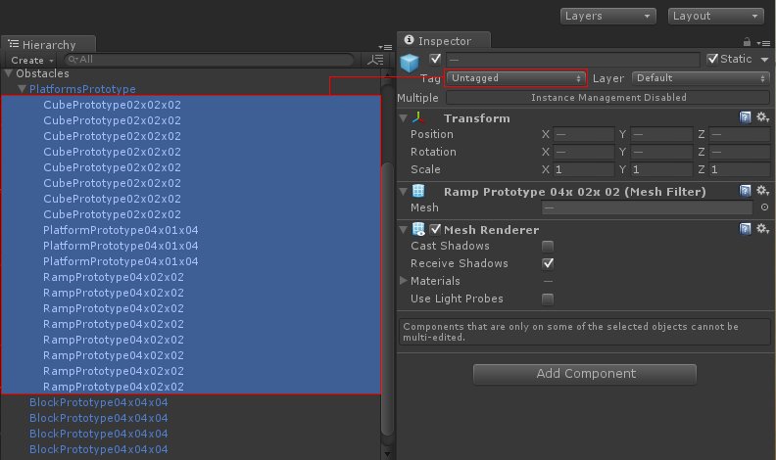Click the GameObject cube icon in Inspector
The height and width of the screenshot is (460, 776).
(x=410, y=63)
